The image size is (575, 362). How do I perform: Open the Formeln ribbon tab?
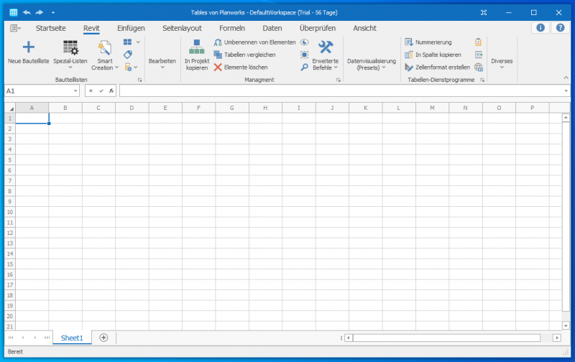231,28
